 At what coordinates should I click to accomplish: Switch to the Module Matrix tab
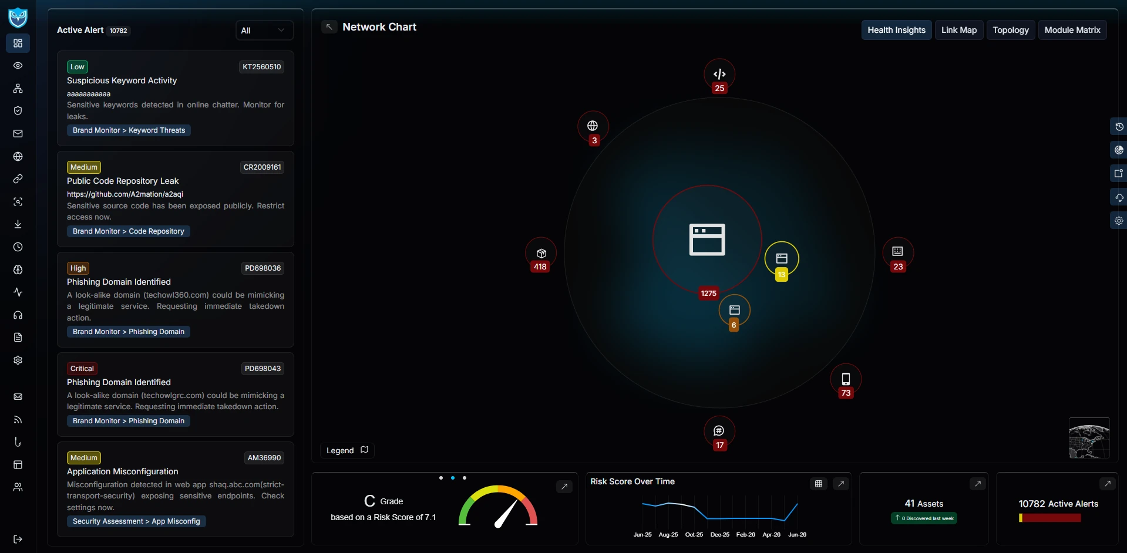click(1072, 30)
